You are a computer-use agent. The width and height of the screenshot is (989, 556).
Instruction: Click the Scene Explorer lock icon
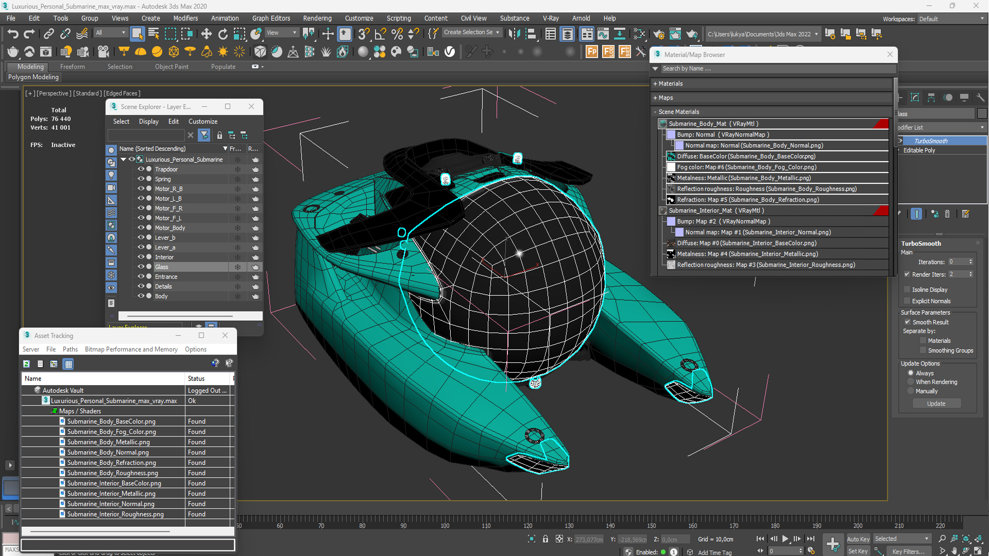click(x=219, y=135)
